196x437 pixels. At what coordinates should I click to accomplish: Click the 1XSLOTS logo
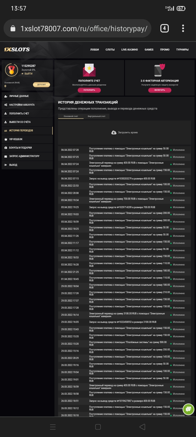17,49
